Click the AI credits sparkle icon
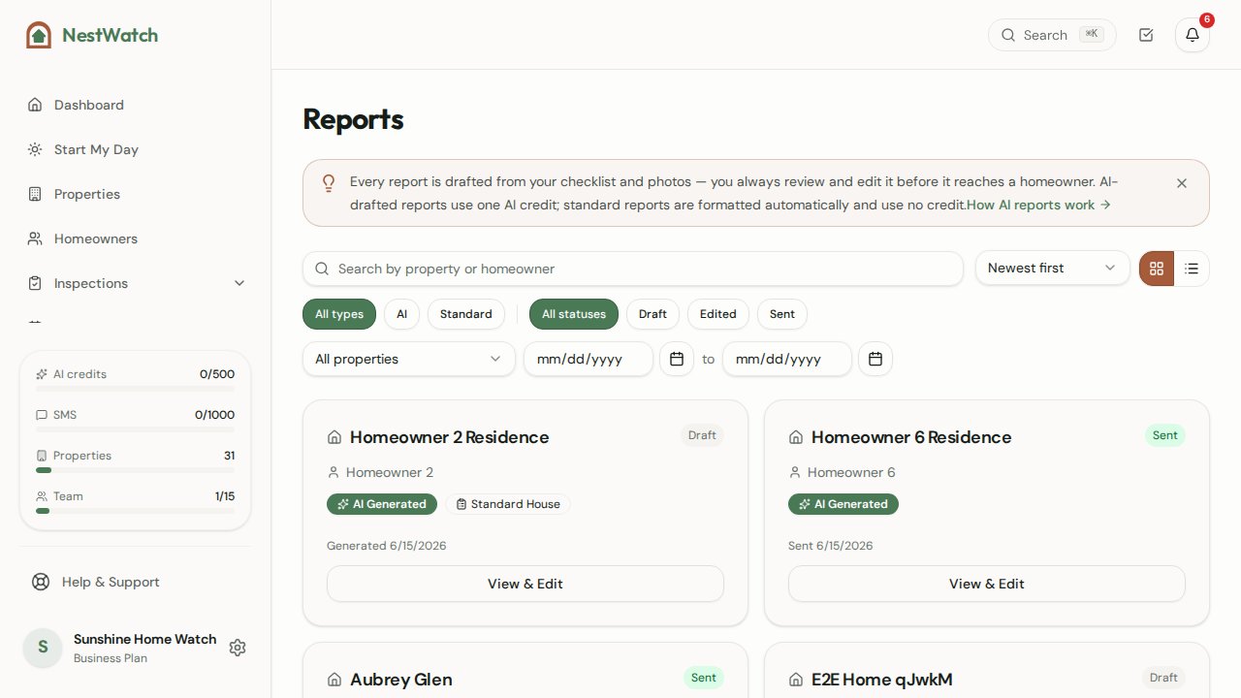 [42, 374]
